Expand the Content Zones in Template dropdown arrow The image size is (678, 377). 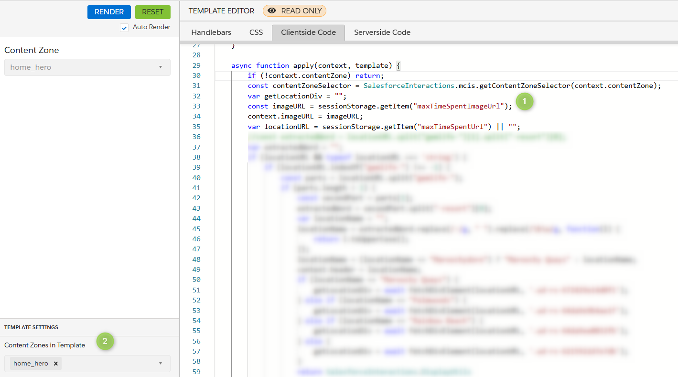[161, 364]
